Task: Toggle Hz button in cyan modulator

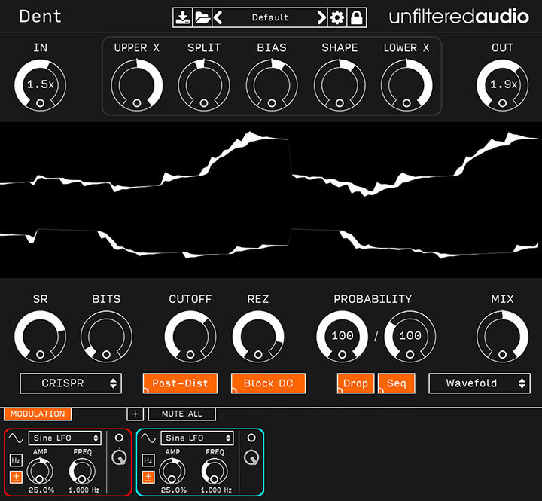Action: pos(148,460)
